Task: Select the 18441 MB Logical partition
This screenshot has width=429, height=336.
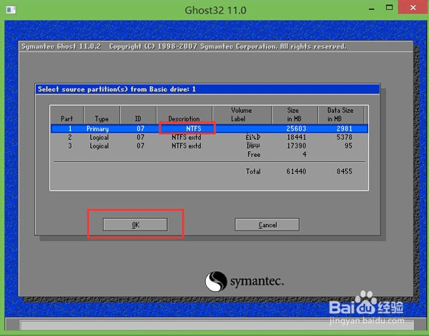Action: pos(209,137)
